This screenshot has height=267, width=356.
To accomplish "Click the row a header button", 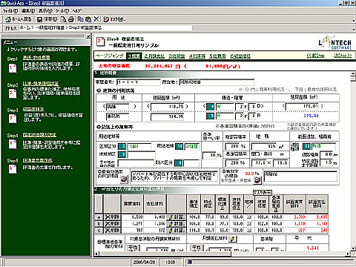I will click(x=99, y=217).
